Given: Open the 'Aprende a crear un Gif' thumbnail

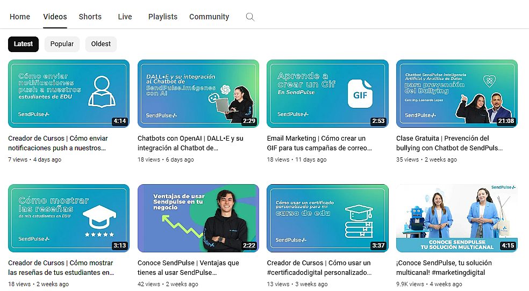Looking at the screenshot, I should tap(327, 93).
